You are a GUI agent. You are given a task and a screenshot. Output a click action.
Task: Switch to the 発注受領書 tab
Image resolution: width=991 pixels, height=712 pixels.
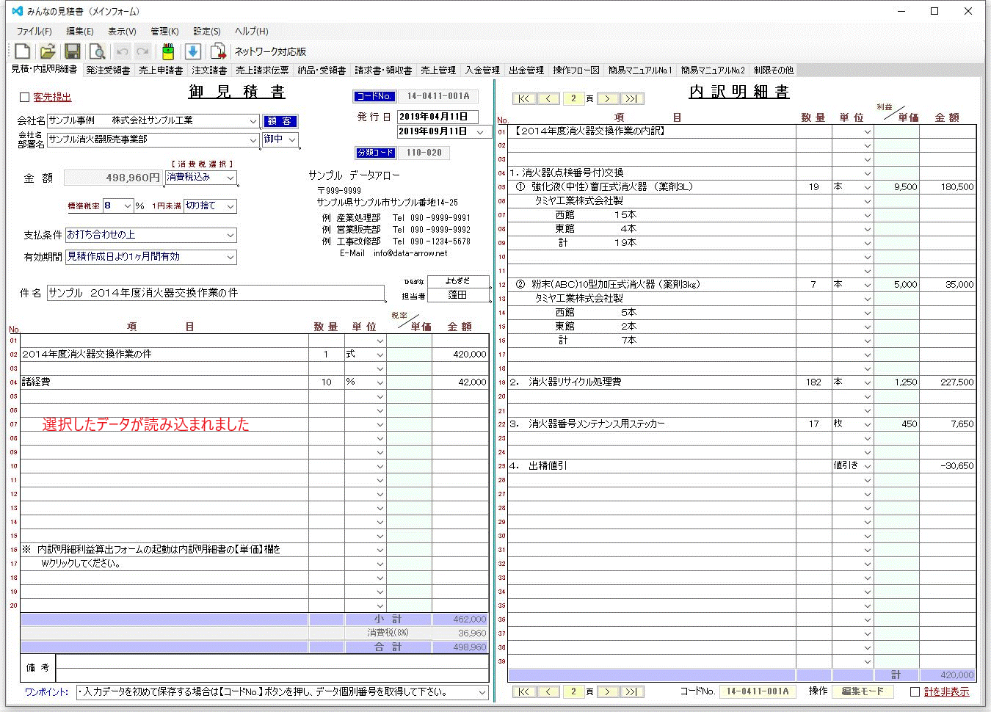[108, 70]
